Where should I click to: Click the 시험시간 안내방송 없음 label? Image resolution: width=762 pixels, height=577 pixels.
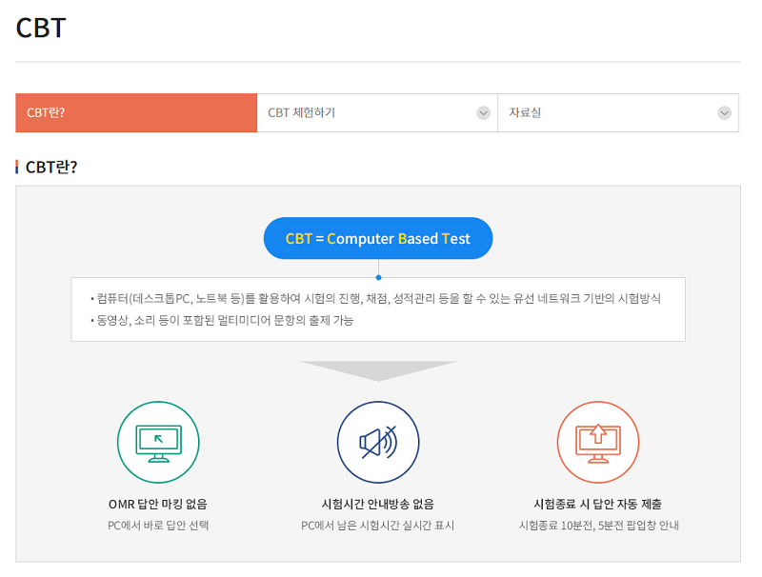click(377, 504)
